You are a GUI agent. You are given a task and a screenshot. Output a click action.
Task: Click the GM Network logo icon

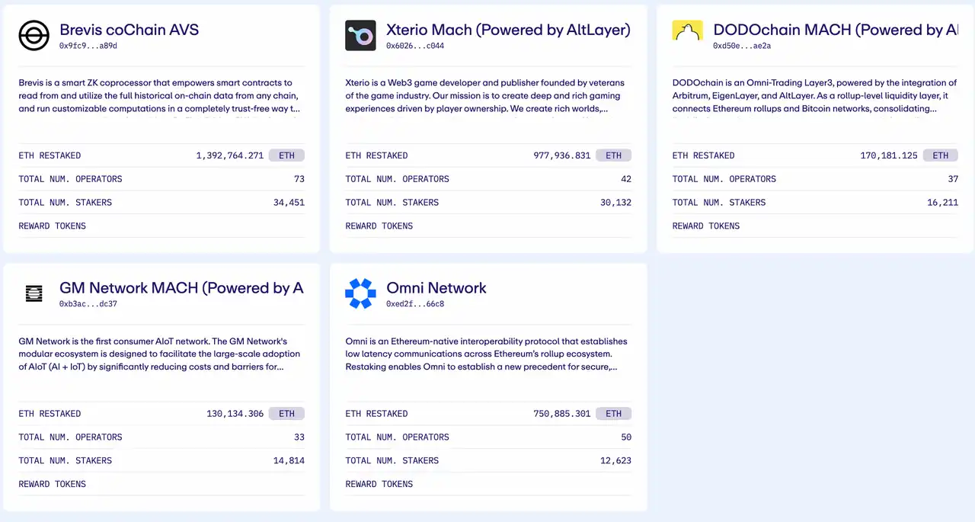pyautogui.click(x=34, y=293)
